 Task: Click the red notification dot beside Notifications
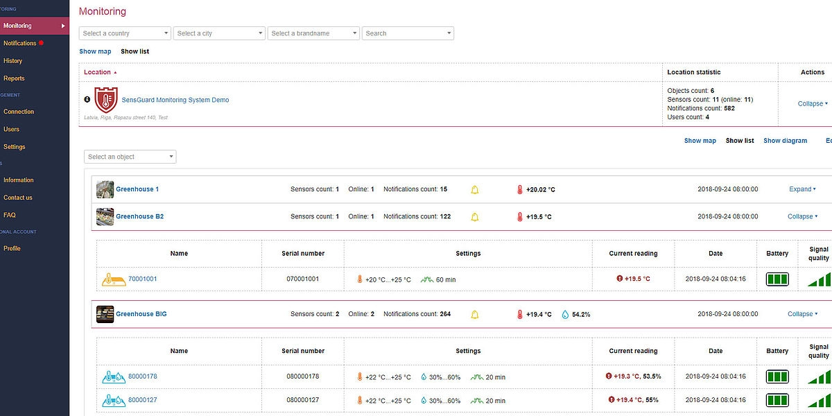[x=42, y=43]
